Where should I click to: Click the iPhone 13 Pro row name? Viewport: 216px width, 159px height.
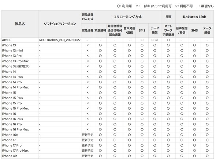click(x=12, y=56)
